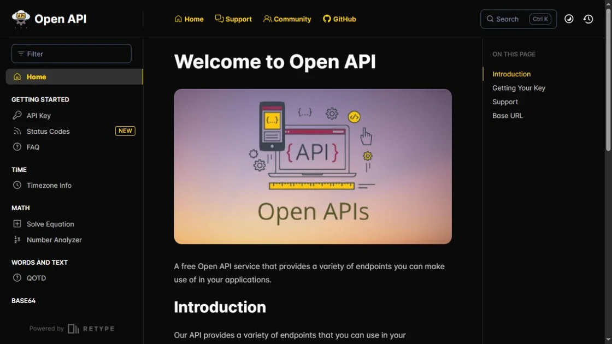Jump to Getting Your Key section
The width and height of the screenshot is (612, 344).
pyautogui.click(x=519, y=88)
